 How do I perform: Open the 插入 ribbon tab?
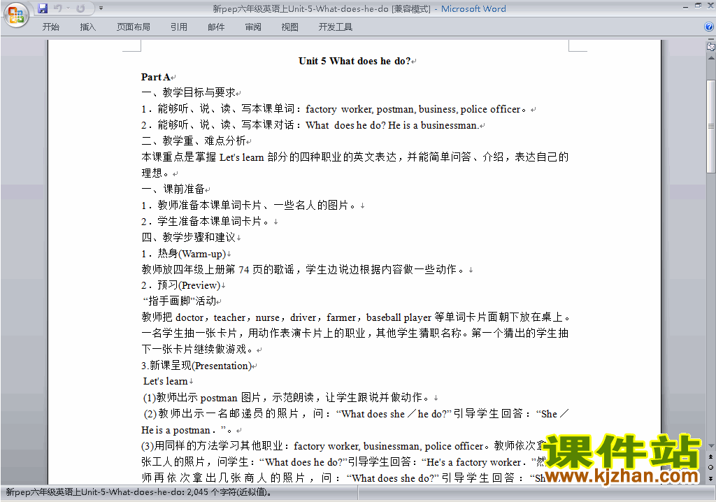coord(87,27)
